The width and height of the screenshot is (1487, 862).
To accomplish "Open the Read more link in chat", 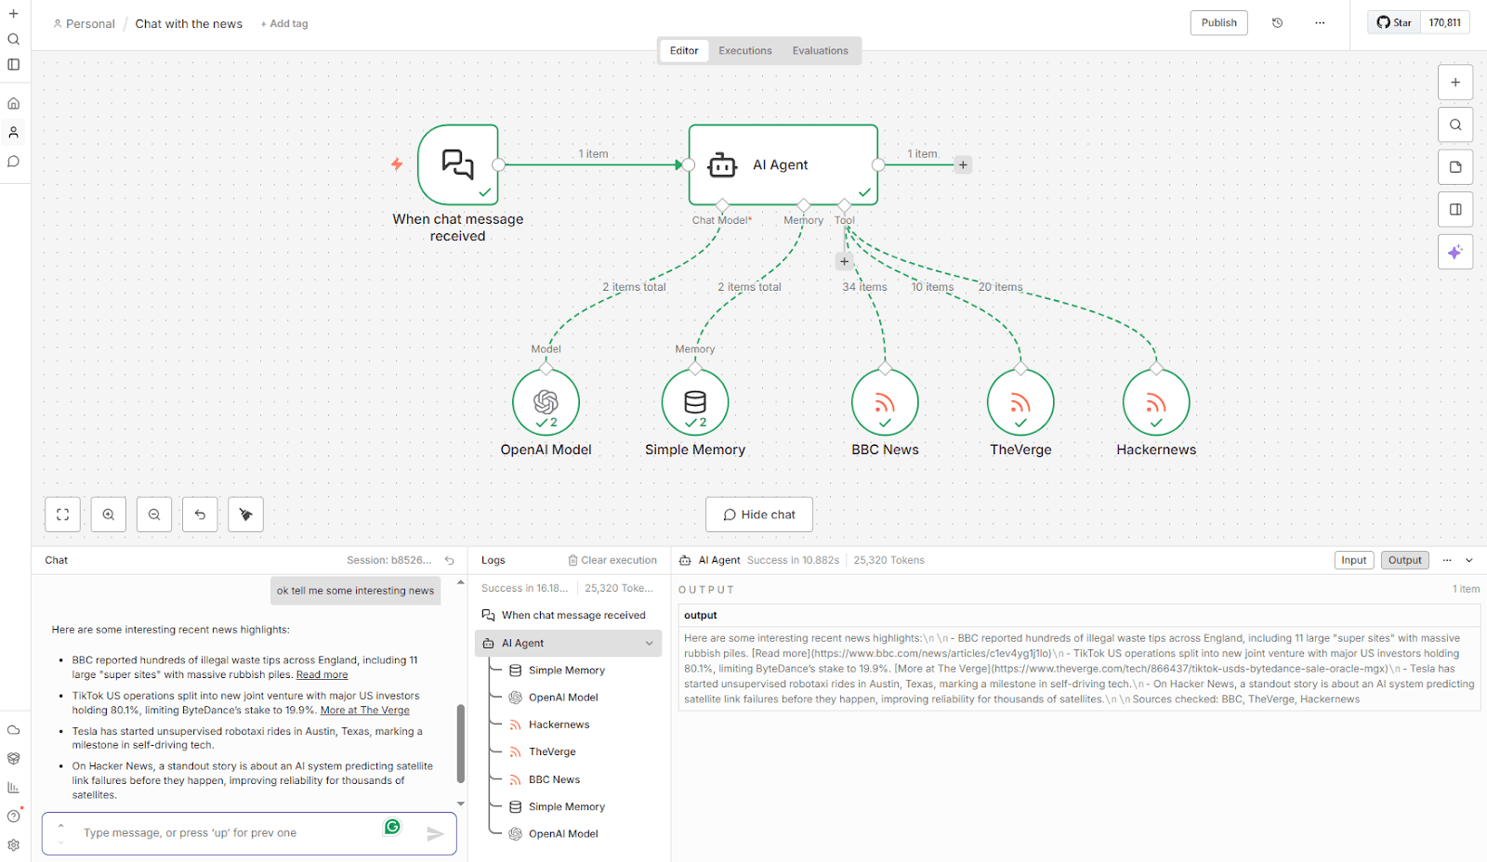I will click(322, 675).
